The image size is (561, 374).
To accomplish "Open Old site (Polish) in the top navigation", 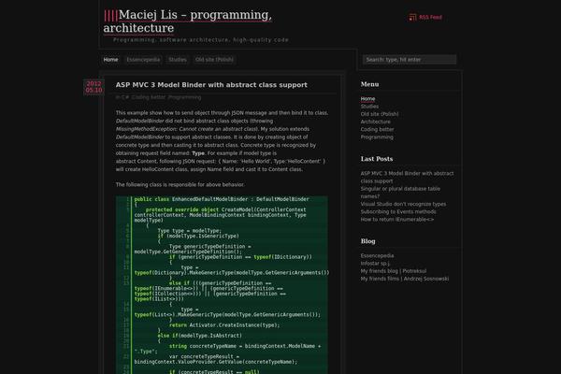I will click(x=214, y=60).
